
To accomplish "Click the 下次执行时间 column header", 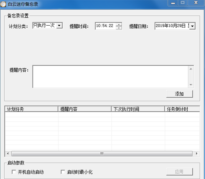I will [138, 109].
